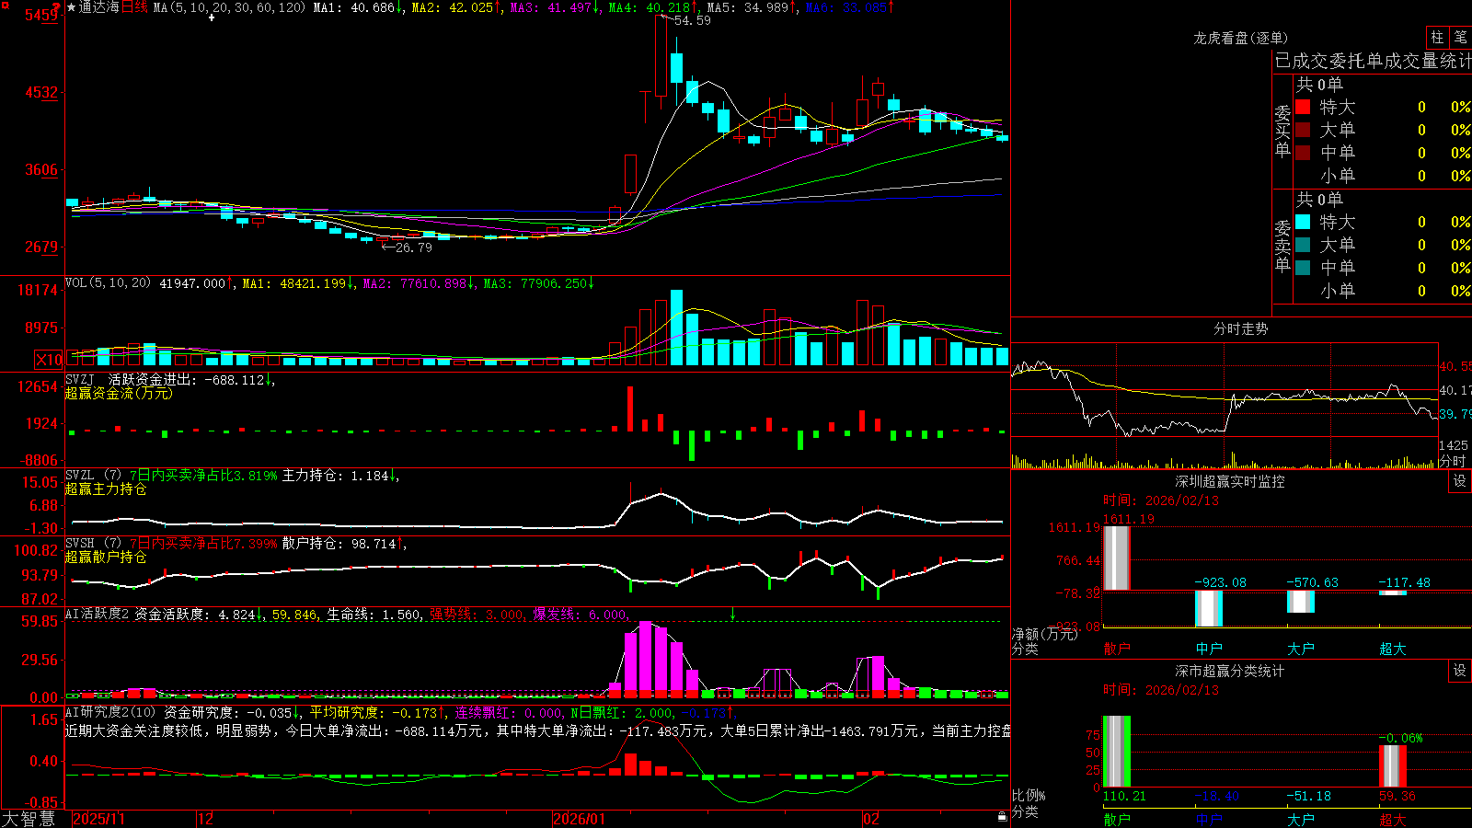The height and width of the screenshot is (828, 1472).
Task: Select the 分时走势 panel title
Action: coord(1240,328)
